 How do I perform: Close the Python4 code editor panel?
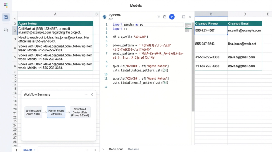(190, 17)
